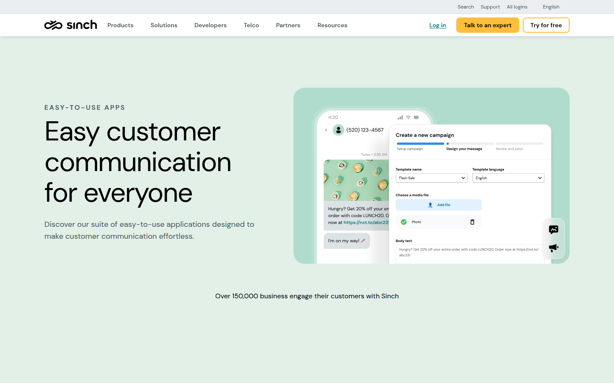
Task: Open the Developers menu
Action: click(x=210, y=25)
